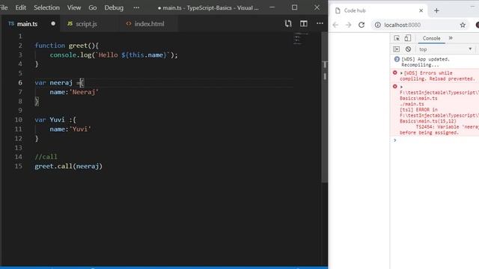
Task: Clear the console
Action: pos(408,49)
